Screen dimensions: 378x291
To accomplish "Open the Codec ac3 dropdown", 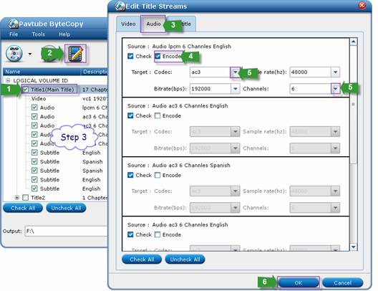I will 236,72.
